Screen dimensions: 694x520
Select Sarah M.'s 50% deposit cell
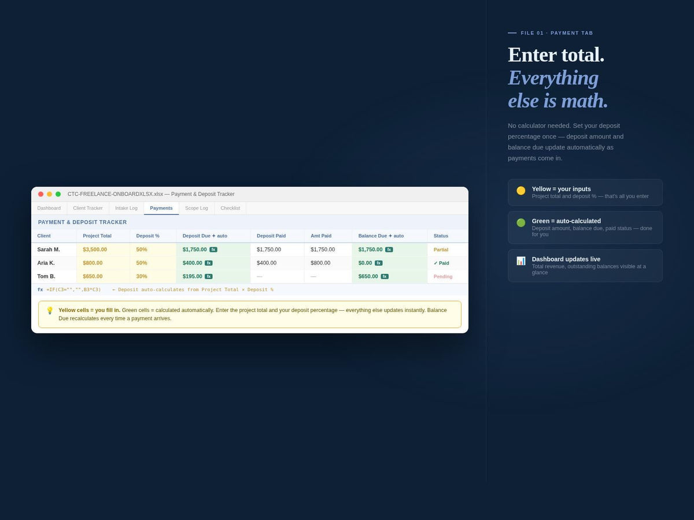pos(153,250)
